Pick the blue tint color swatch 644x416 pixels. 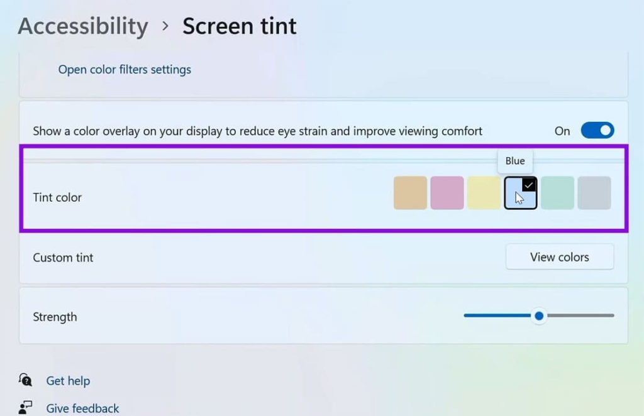pos(520,193)
